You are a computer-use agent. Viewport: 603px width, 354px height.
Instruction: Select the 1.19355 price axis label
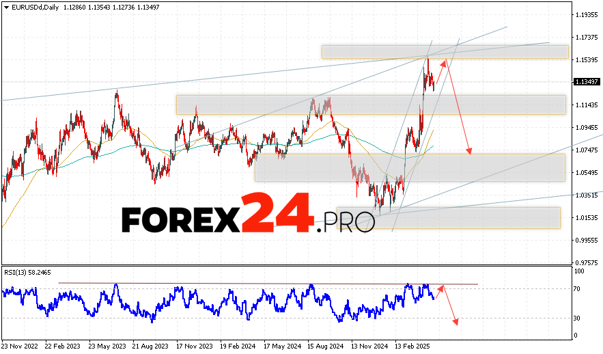(x=587, y=15)
